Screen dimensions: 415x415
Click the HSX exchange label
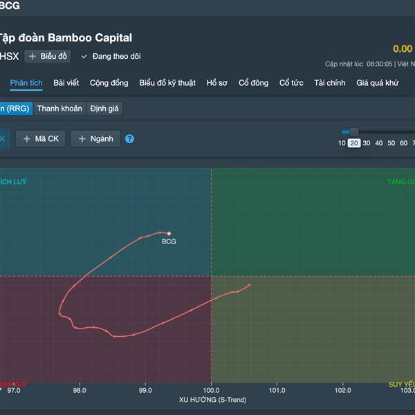pyautogui.click(x=9, y=56)
